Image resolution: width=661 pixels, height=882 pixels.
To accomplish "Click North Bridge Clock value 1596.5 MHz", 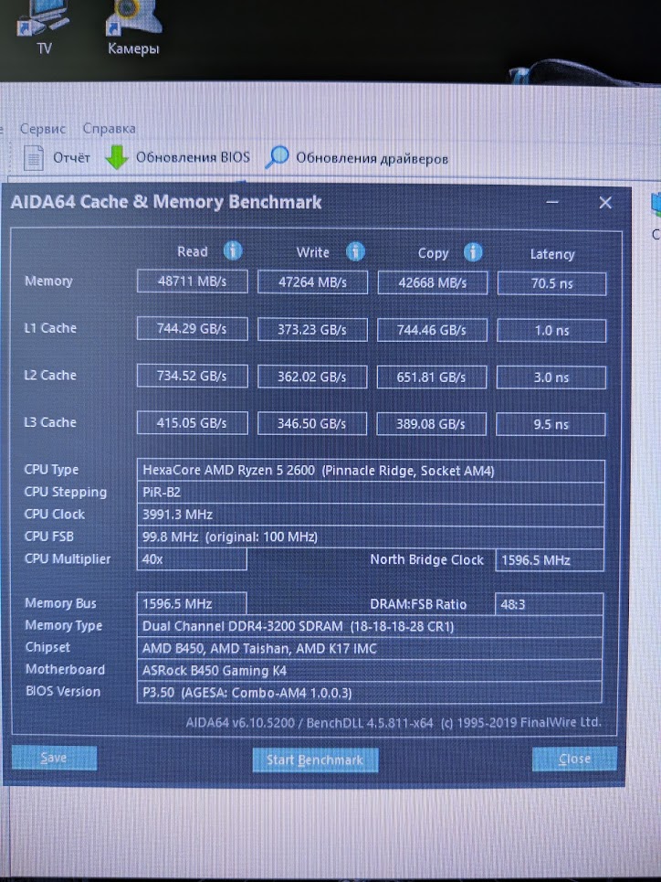I will pyautogui.click(x=550, y=560).
